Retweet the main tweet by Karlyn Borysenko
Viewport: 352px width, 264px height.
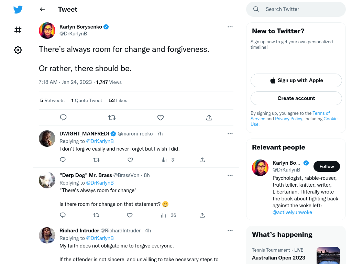[x=112, y=118]
